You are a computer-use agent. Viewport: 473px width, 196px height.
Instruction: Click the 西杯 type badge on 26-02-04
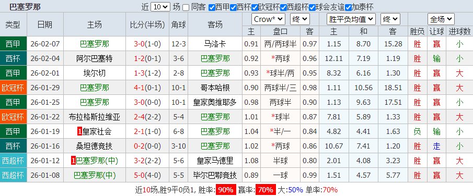[x=13, y=58]
